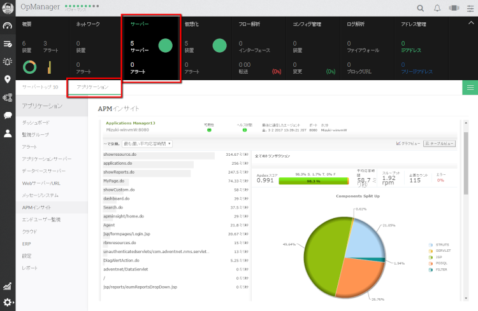This screenshot has height=311, width=478.
Task: Open the settings gear at sidebar bottom
Action: (8, 302)
